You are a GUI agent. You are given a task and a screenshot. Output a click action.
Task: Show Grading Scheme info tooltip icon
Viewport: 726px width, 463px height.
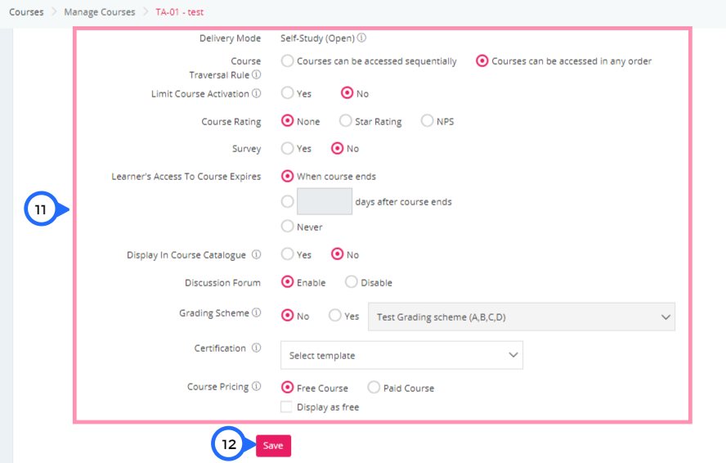(256, 312)
